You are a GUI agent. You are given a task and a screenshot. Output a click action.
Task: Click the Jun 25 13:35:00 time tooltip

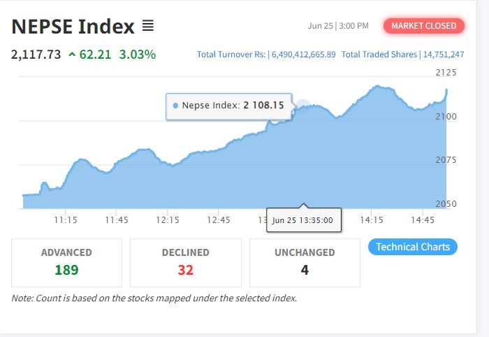[304, 220]
